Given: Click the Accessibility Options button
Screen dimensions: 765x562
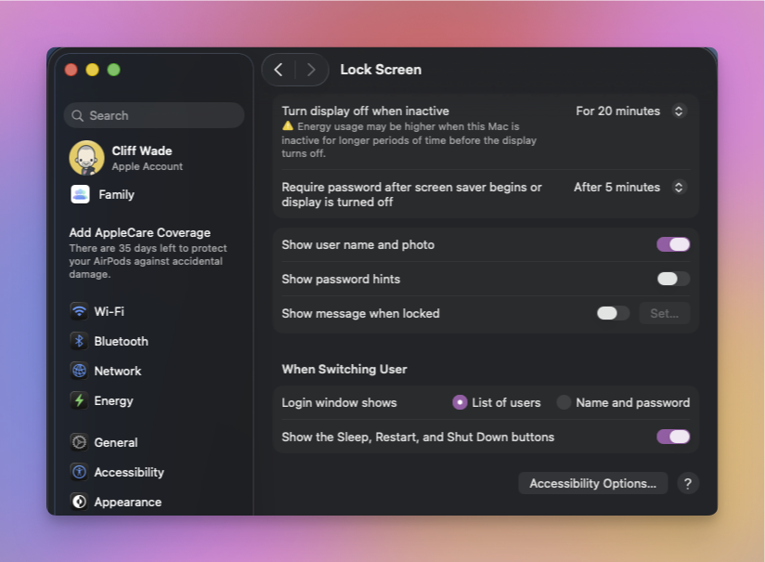Looking at the screenshot, I should click(x=592, y=483).
